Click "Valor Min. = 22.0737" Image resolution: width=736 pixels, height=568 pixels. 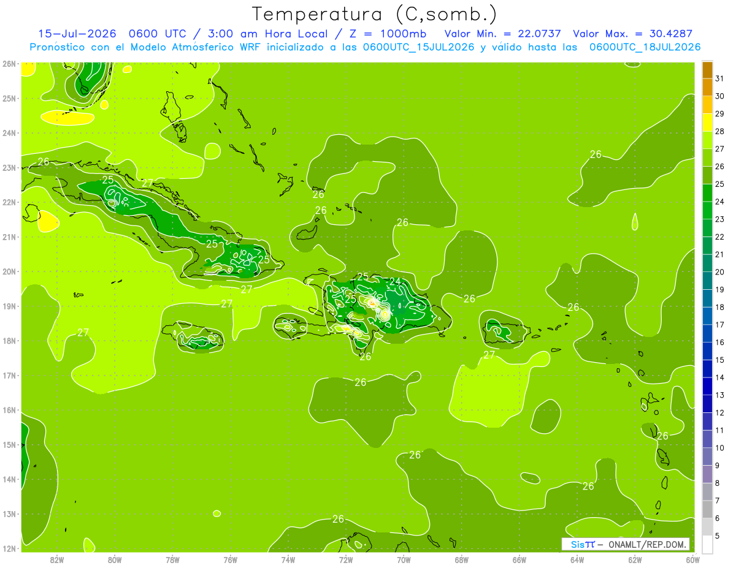click(x=503, y=34)
